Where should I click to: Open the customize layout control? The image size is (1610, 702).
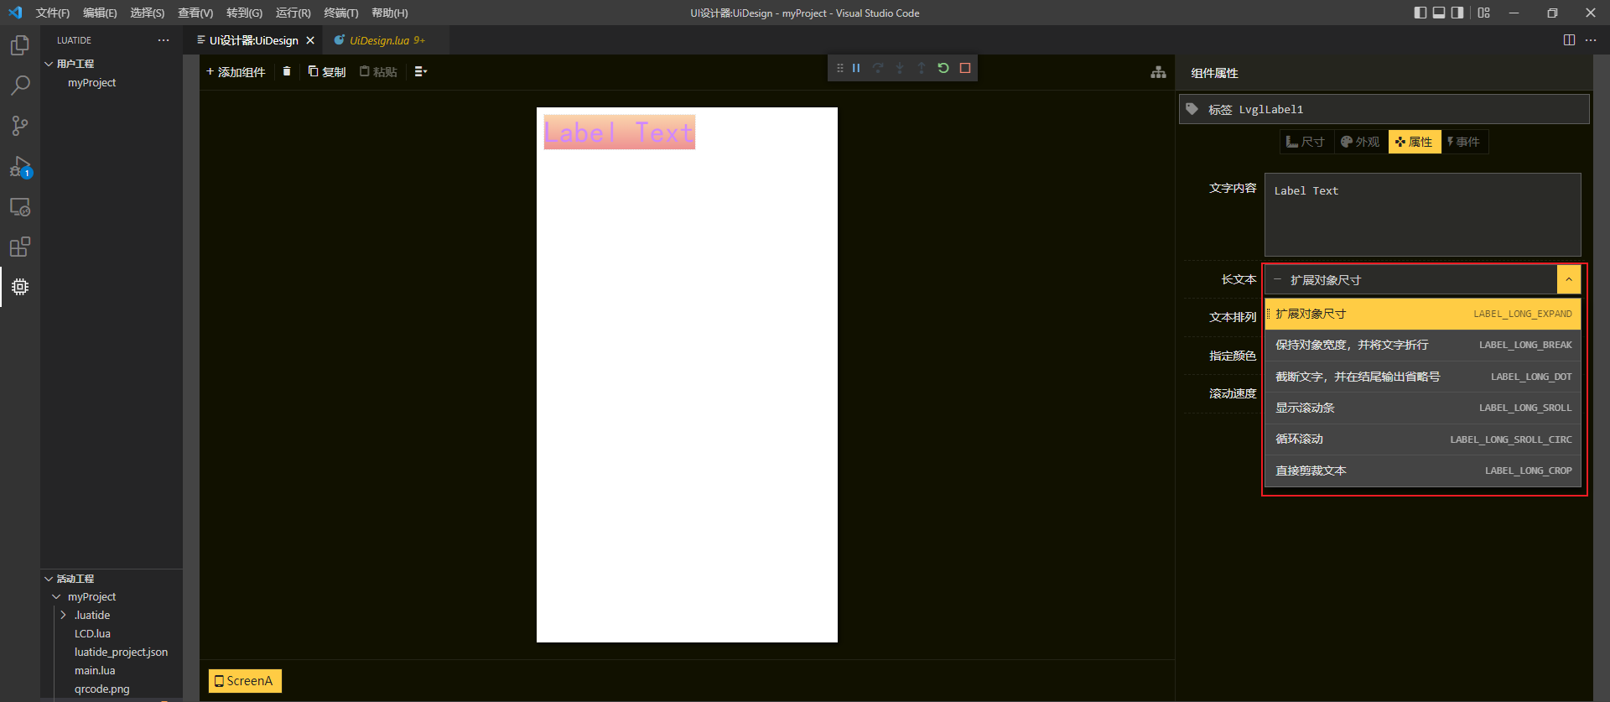coord(1484,13)
